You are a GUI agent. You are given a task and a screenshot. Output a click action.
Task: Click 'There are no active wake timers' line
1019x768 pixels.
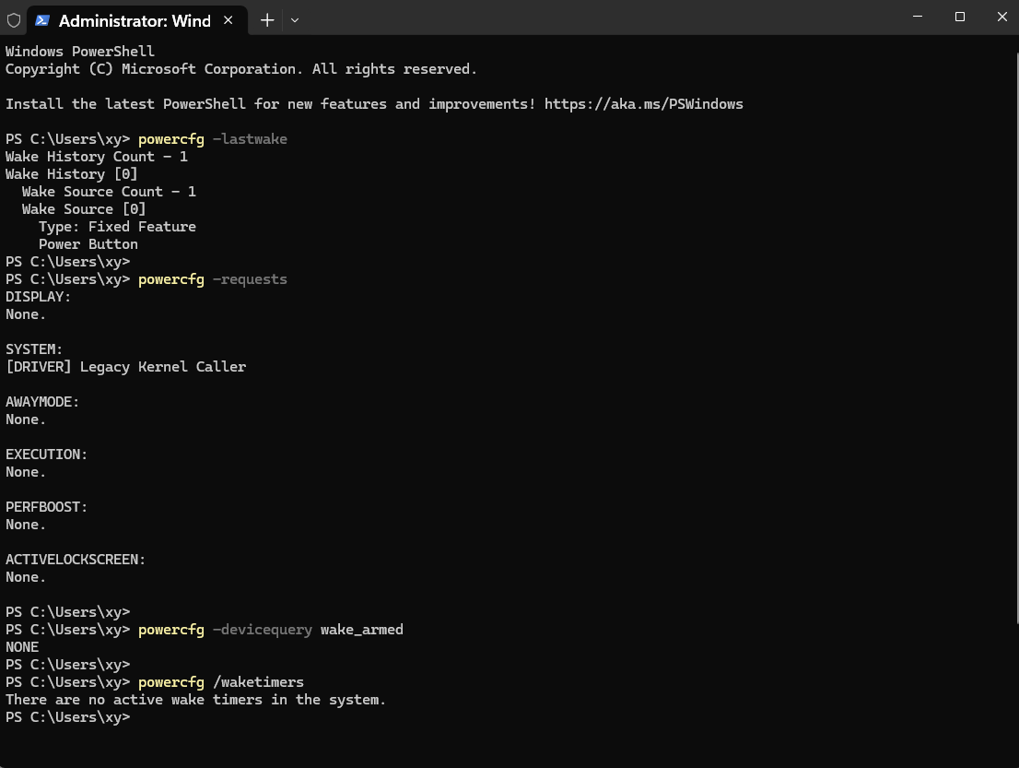pos(195,701)
